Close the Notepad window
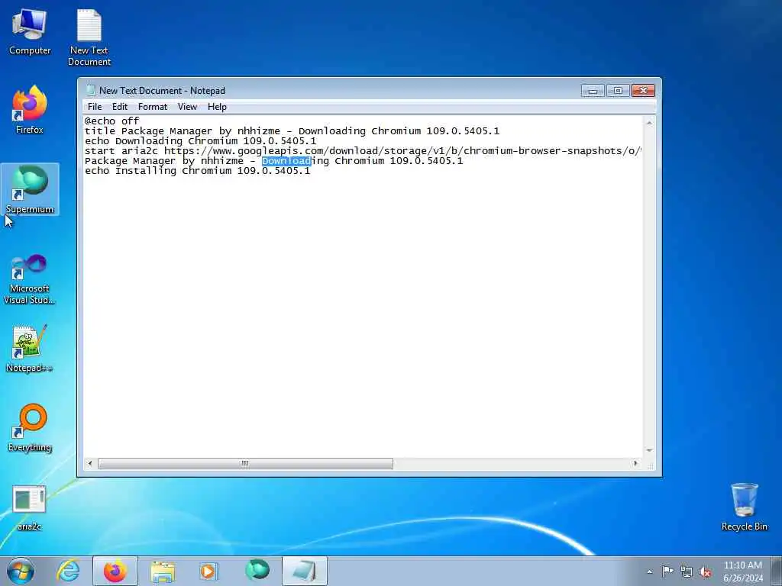 pyautogui.click(x=643, y=91)
